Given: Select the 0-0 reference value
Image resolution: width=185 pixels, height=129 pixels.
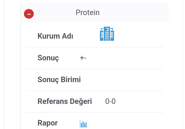Looking at the screenshot, I should (110, 101).
